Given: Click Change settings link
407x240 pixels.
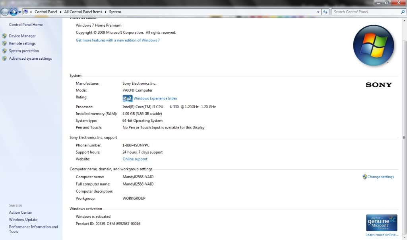Looking at the screenshot, I should tap(380, 177).
